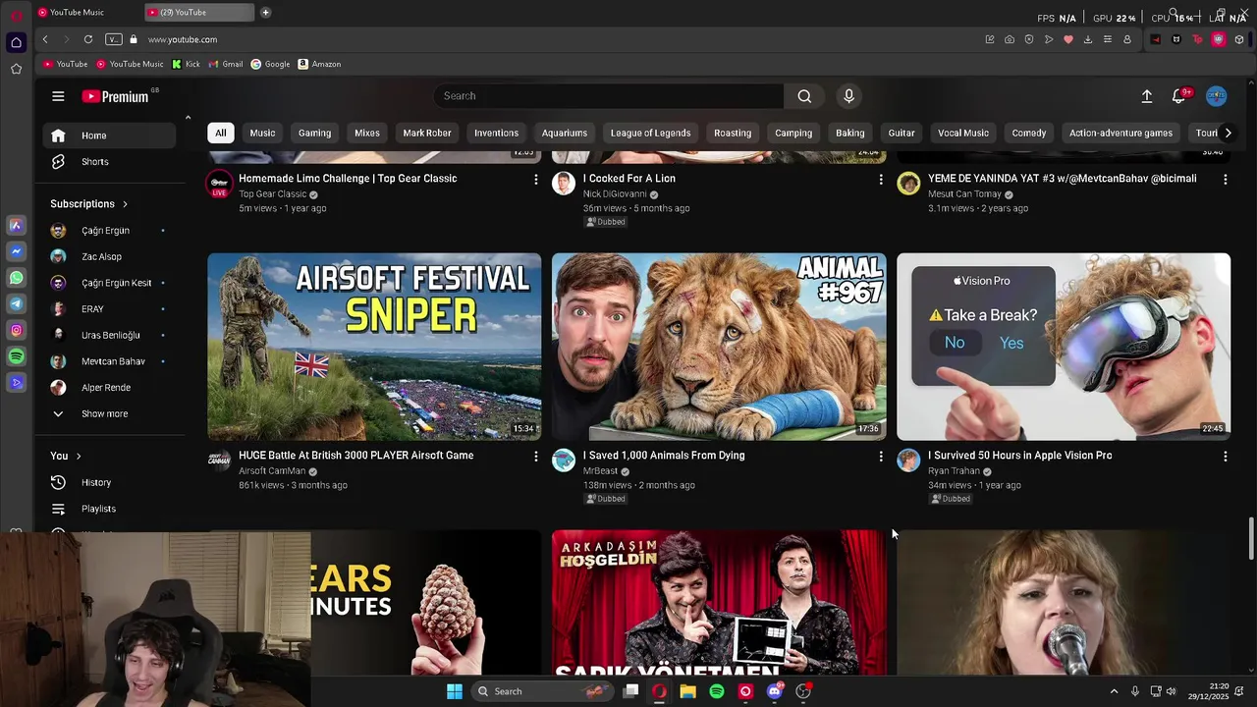Open the notifications bell
This screenshot has width=1257, height=707.
tap(1178, 96)
